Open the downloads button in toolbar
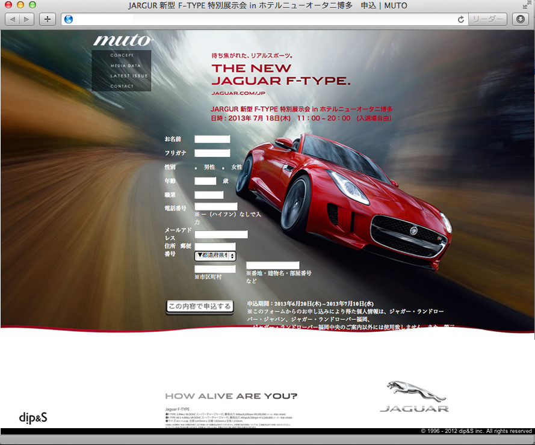The width and height of the screenshot is (535, 445). pyautogui.click(x=521, y=19)
